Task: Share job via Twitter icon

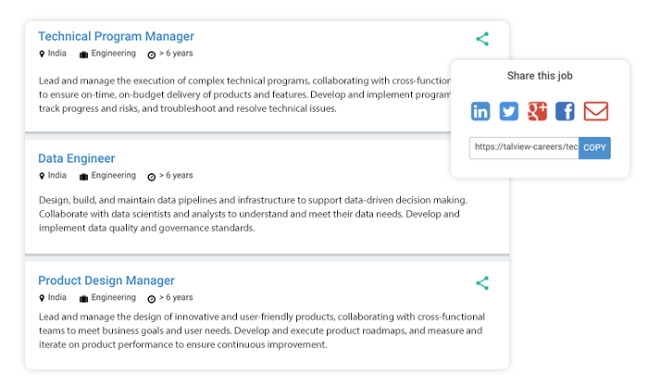Action: (509, 111)
